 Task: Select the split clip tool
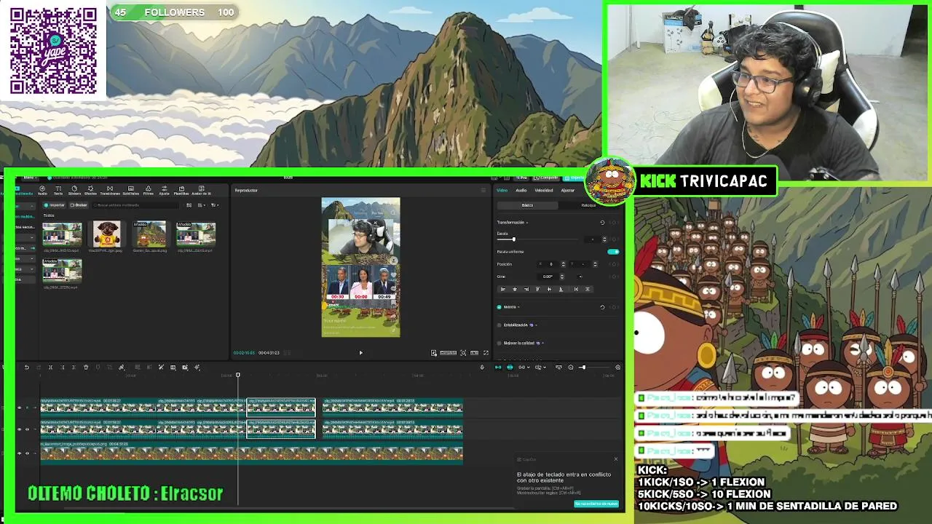50,368
